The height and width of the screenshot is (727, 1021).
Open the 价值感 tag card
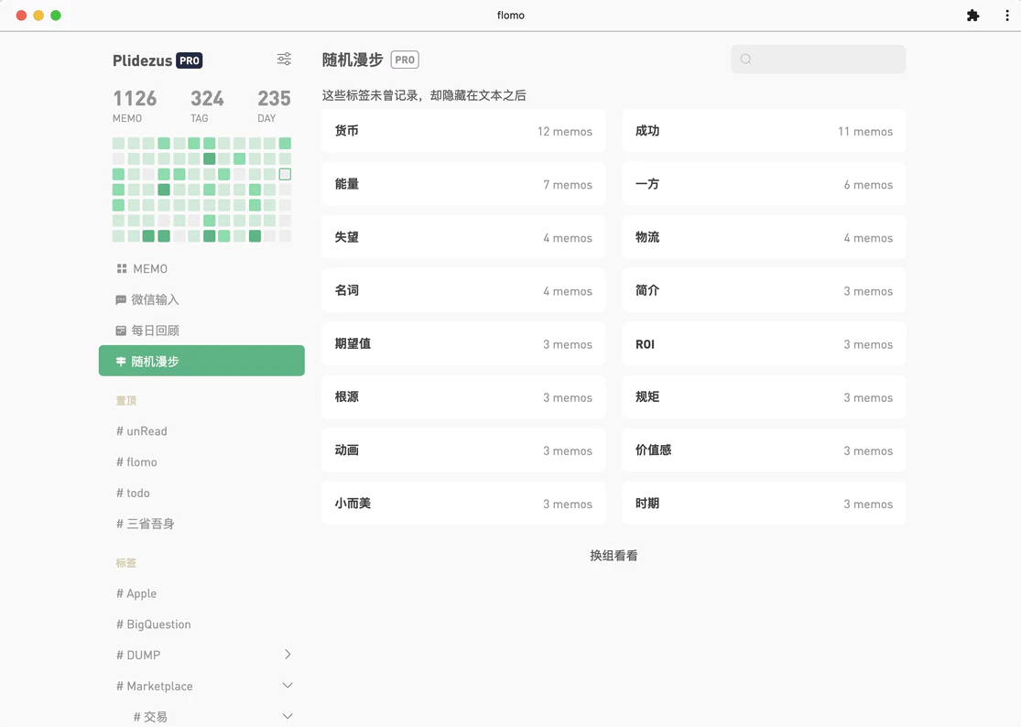click(x=764, y=450)
